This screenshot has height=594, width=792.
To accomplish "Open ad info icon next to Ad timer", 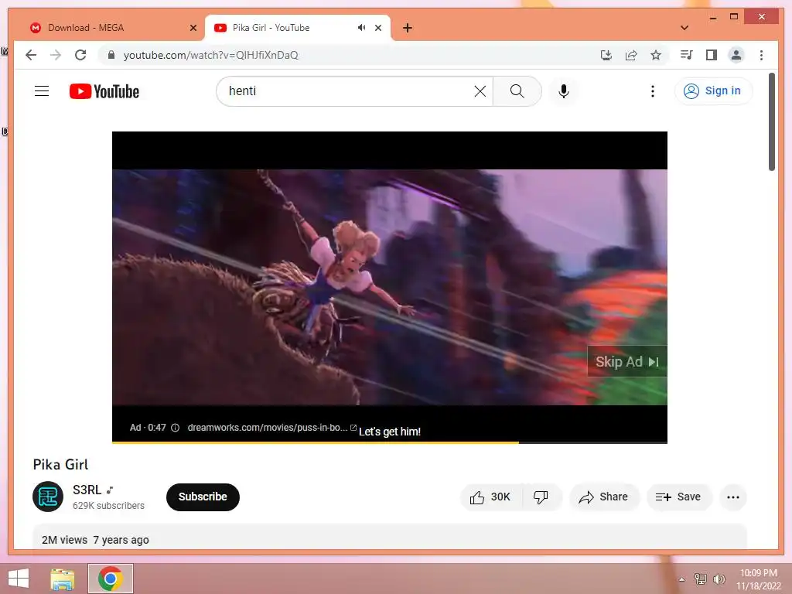I will click(176, 428).
